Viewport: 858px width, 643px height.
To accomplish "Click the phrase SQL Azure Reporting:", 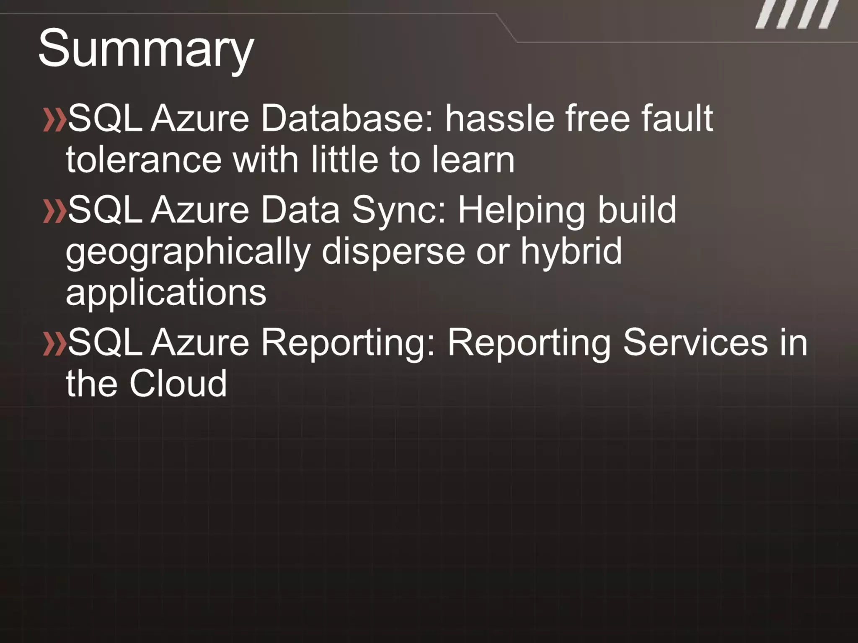I will (252, 342).
